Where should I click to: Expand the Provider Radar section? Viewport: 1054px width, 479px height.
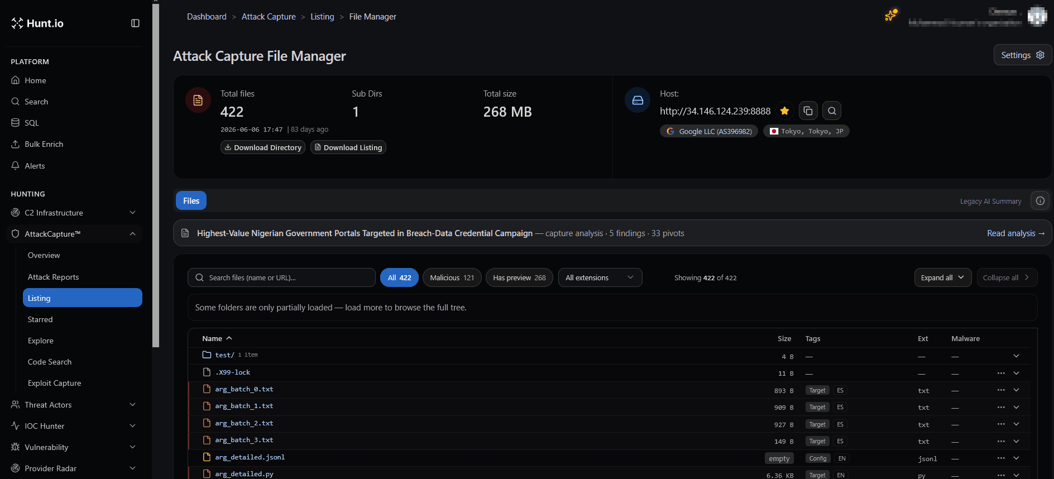coord(132,468)
